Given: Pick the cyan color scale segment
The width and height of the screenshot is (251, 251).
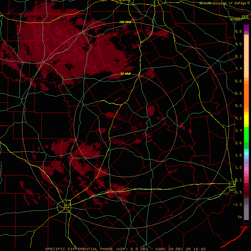Looking at the screenshot, I should (x=246, y=153).
